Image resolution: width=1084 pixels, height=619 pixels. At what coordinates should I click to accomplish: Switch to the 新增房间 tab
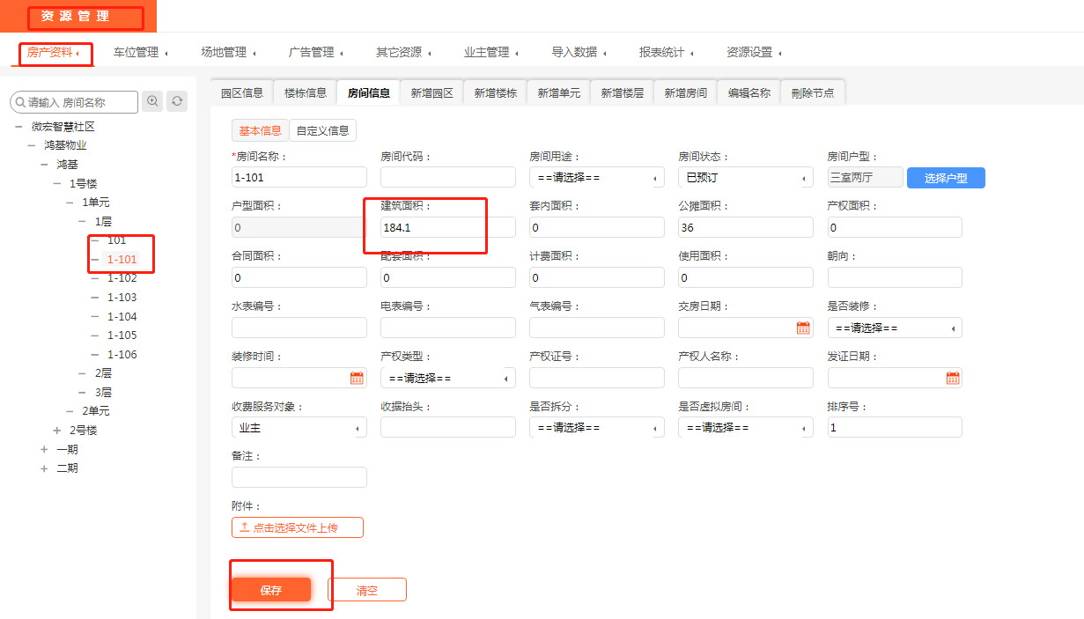click(685, 92)
